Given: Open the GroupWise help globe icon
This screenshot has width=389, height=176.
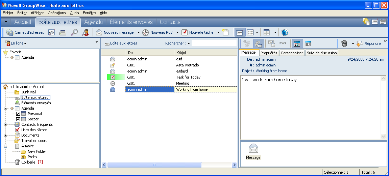Looking at the screenshot, I should click(x=285, y=32).
